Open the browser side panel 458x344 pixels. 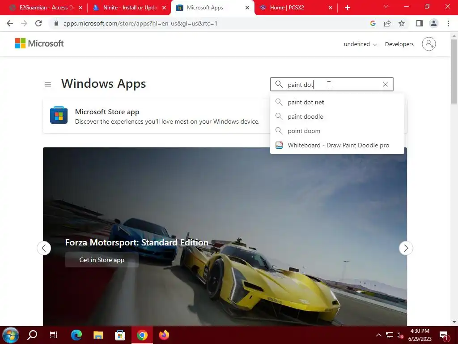point(420,23)
